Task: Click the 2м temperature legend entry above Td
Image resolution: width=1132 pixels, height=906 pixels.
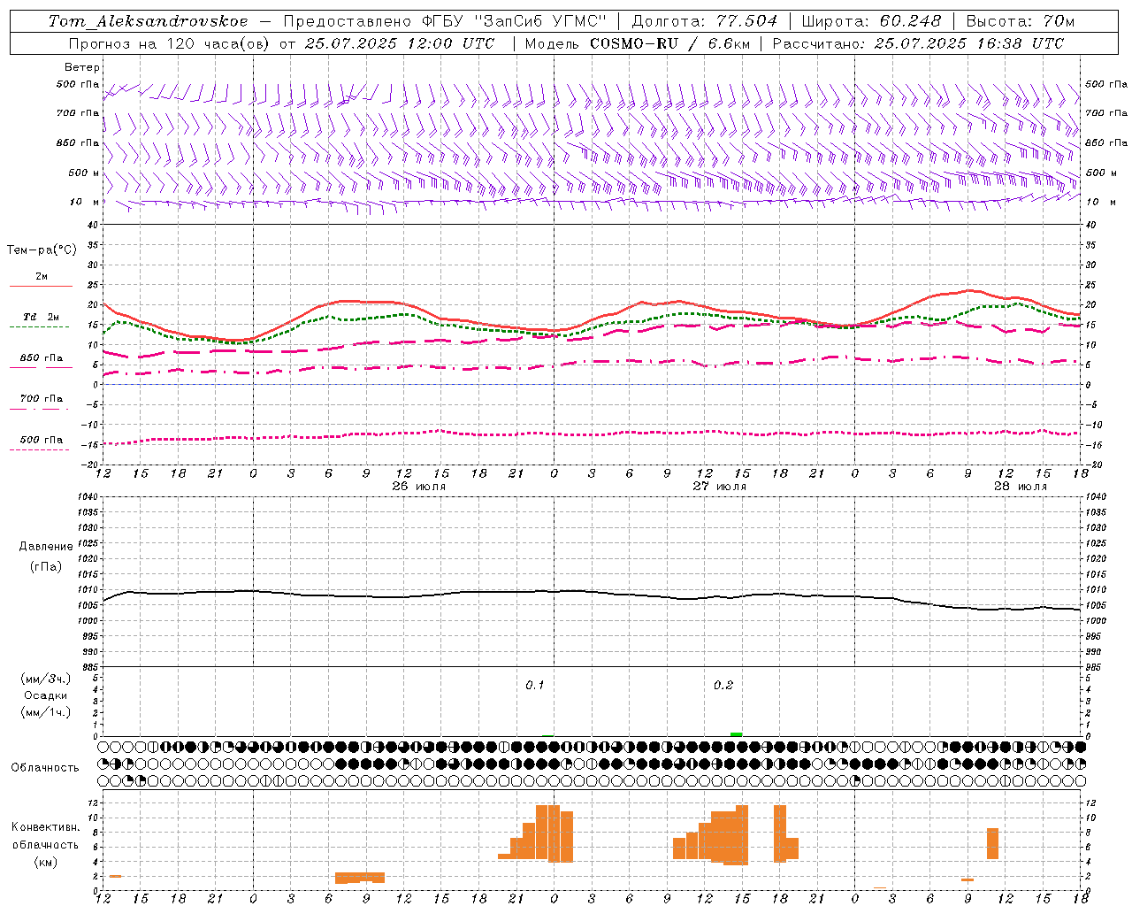Action: pyautogui.click(x=42, y=277)
